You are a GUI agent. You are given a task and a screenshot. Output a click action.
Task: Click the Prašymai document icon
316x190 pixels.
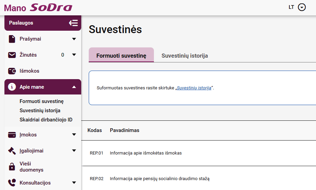pos(12,39)
